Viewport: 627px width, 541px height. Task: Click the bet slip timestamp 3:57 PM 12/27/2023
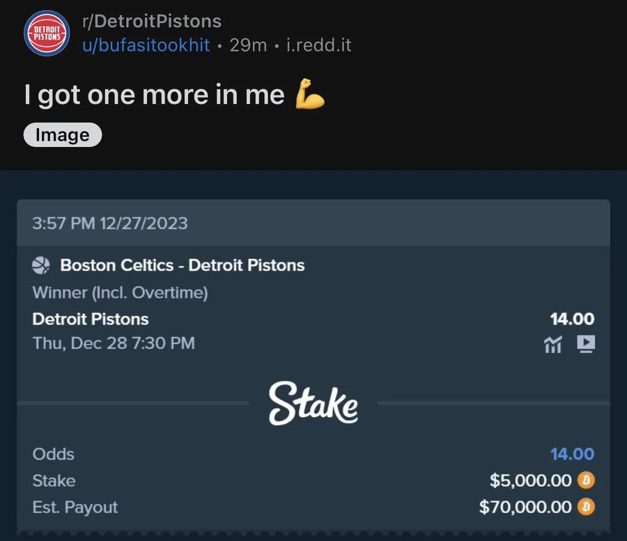coord(110,224)
